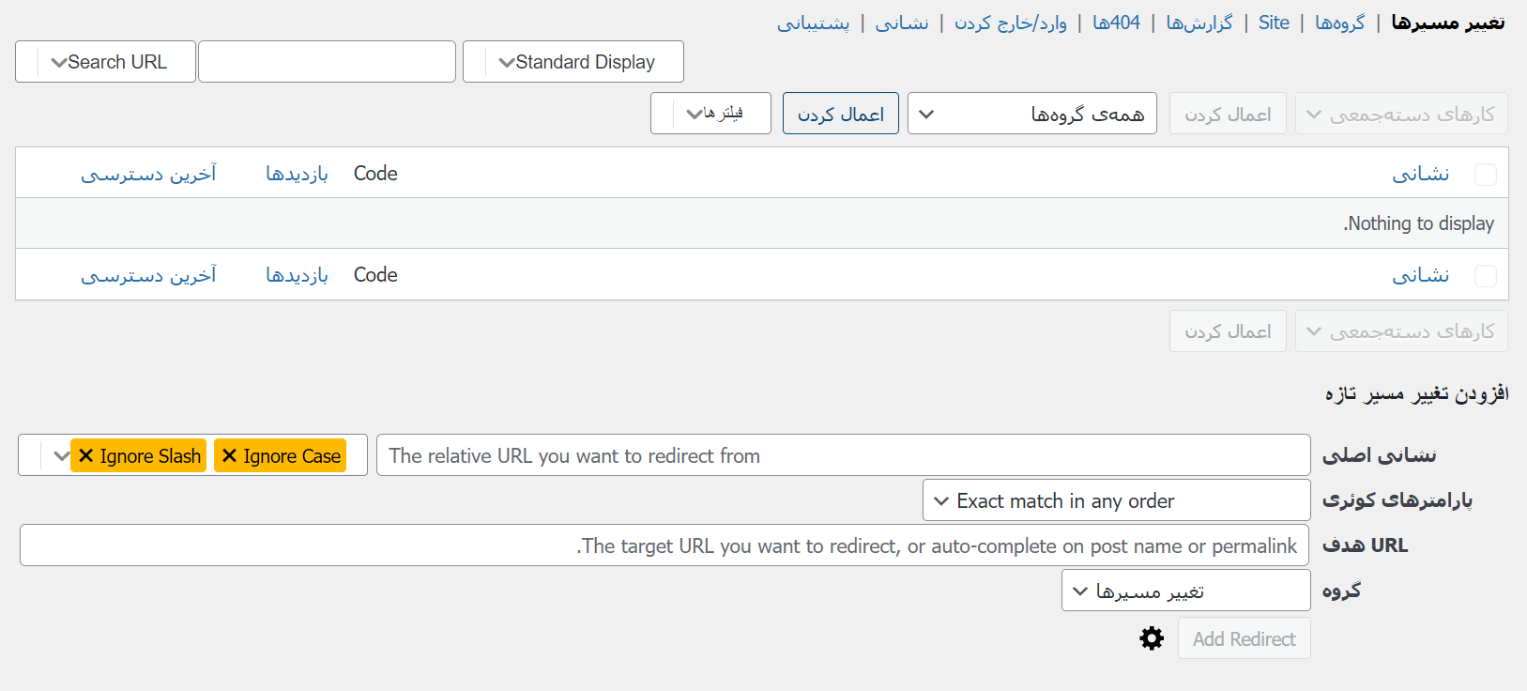
Task: Expand URL flags dropdown arrow beside Ignore Slash
Action: pyautogui.click(x=61, y=456)
